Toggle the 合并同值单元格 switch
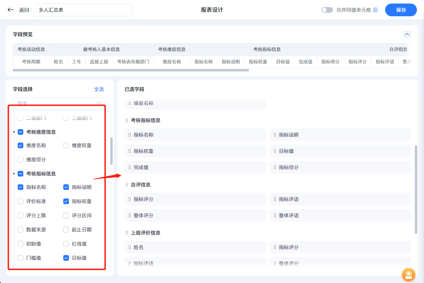This screenshot has height=283, width=424. click(x=327, y=10)
